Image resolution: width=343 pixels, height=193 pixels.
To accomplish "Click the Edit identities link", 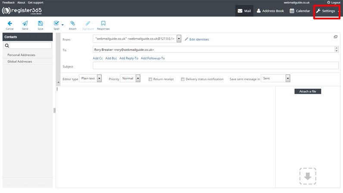I will pyautogui.click(x=199, y=39).
